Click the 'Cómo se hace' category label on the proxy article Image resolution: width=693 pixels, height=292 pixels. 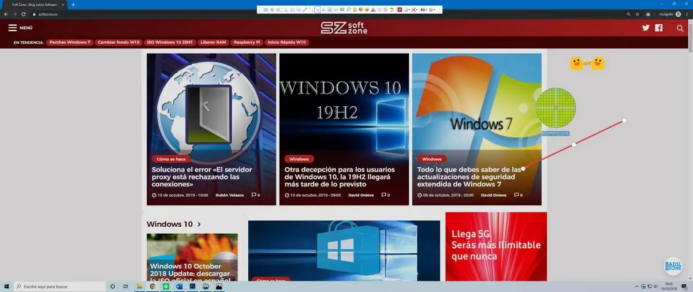tap(171, 159)
